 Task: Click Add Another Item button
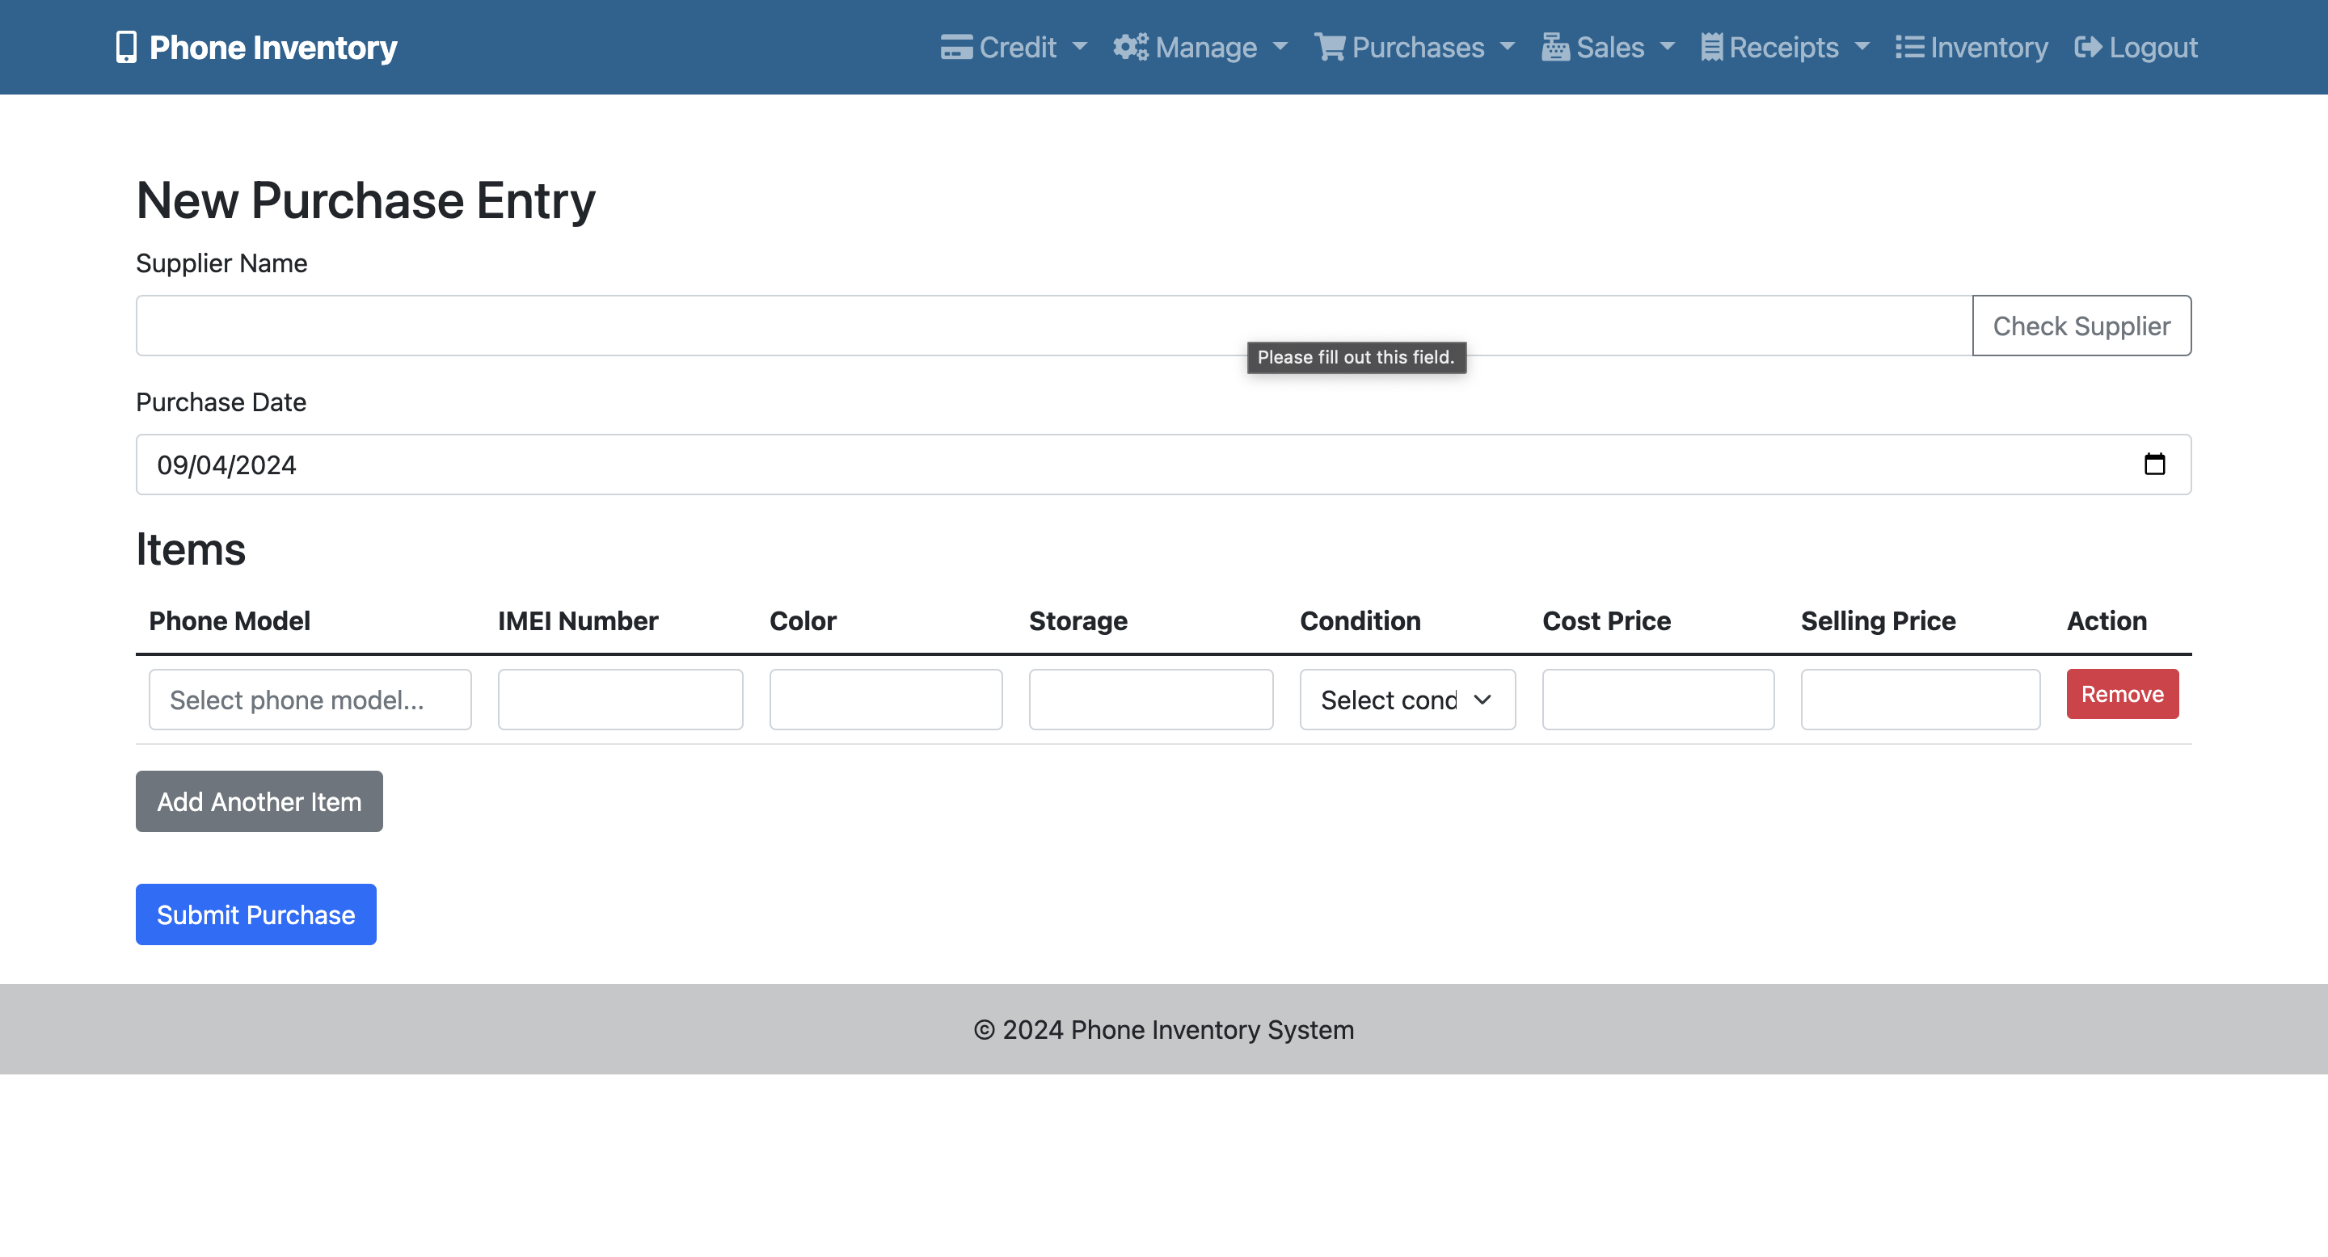pos(259,802)
